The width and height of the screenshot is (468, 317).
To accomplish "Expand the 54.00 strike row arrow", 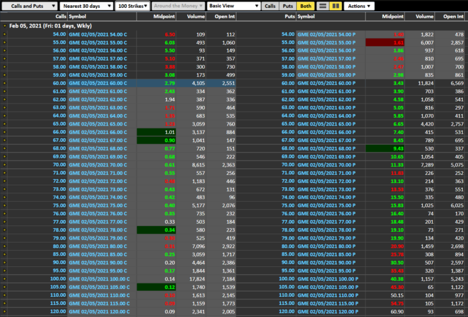I will pyautogui.click(x=4, y=34).
